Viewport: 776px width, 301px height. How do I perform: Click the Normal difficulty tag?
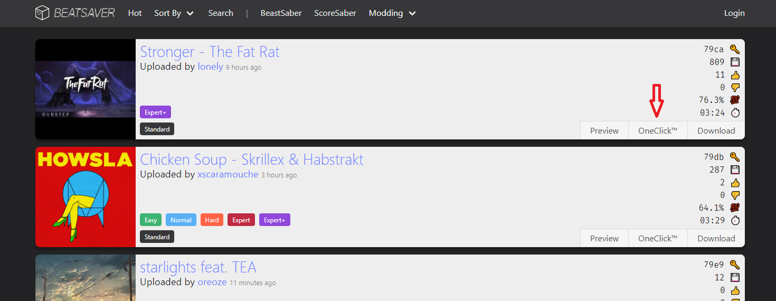point(181,220)
